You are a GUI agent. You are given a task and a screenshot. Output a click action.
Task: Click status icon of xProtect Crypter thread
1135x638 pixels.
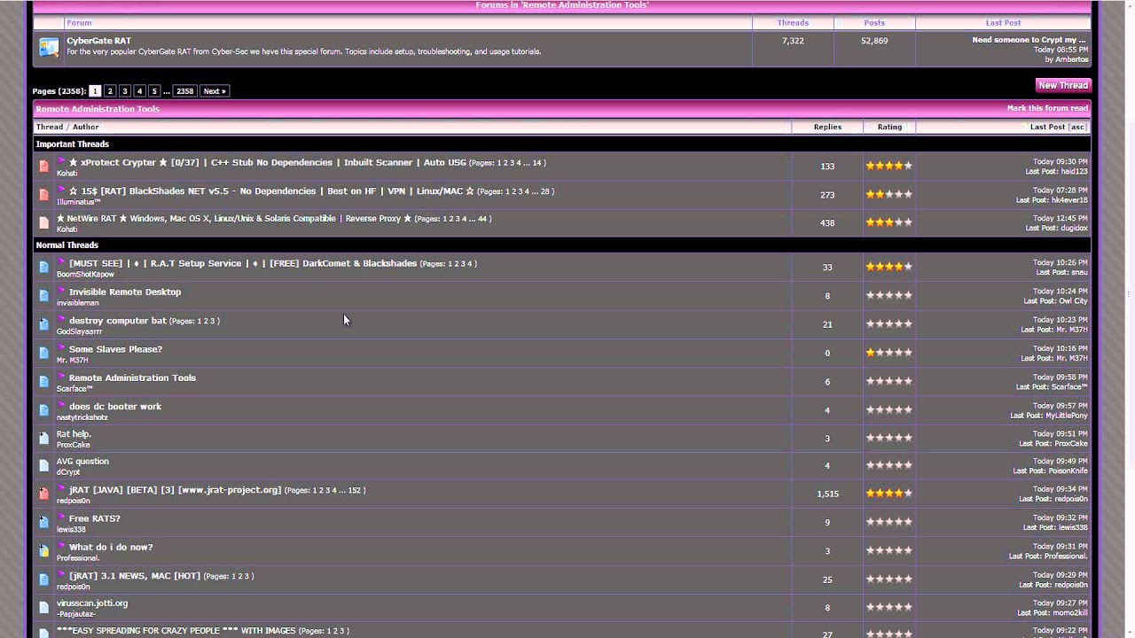(43, 166)
